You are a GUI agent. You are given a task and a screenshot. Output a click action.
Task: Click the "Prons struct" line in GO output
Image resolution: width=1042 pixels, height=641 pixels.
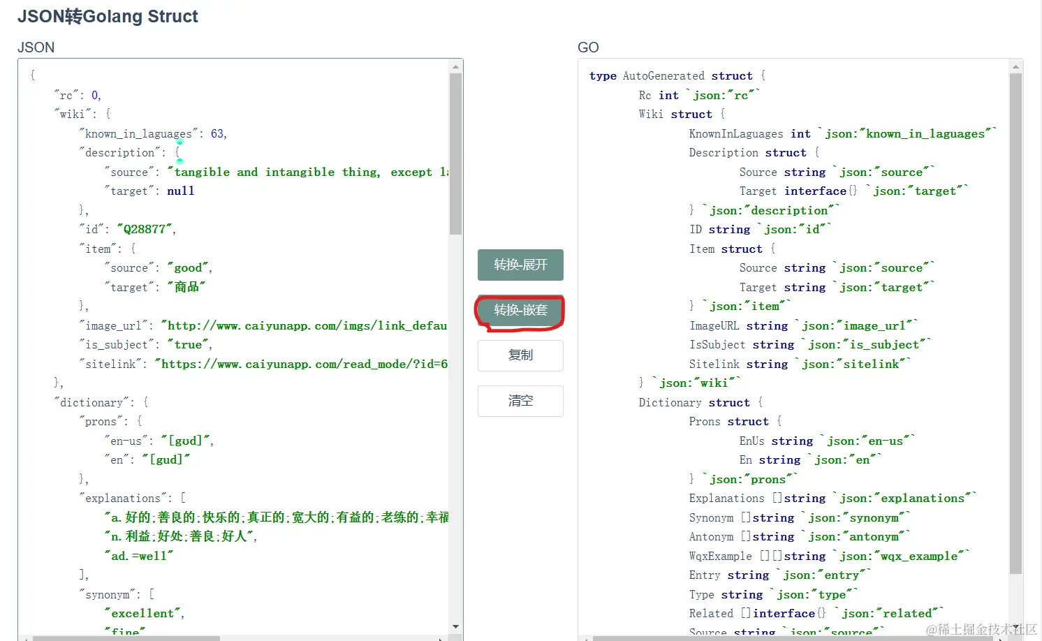pos(735,421)
